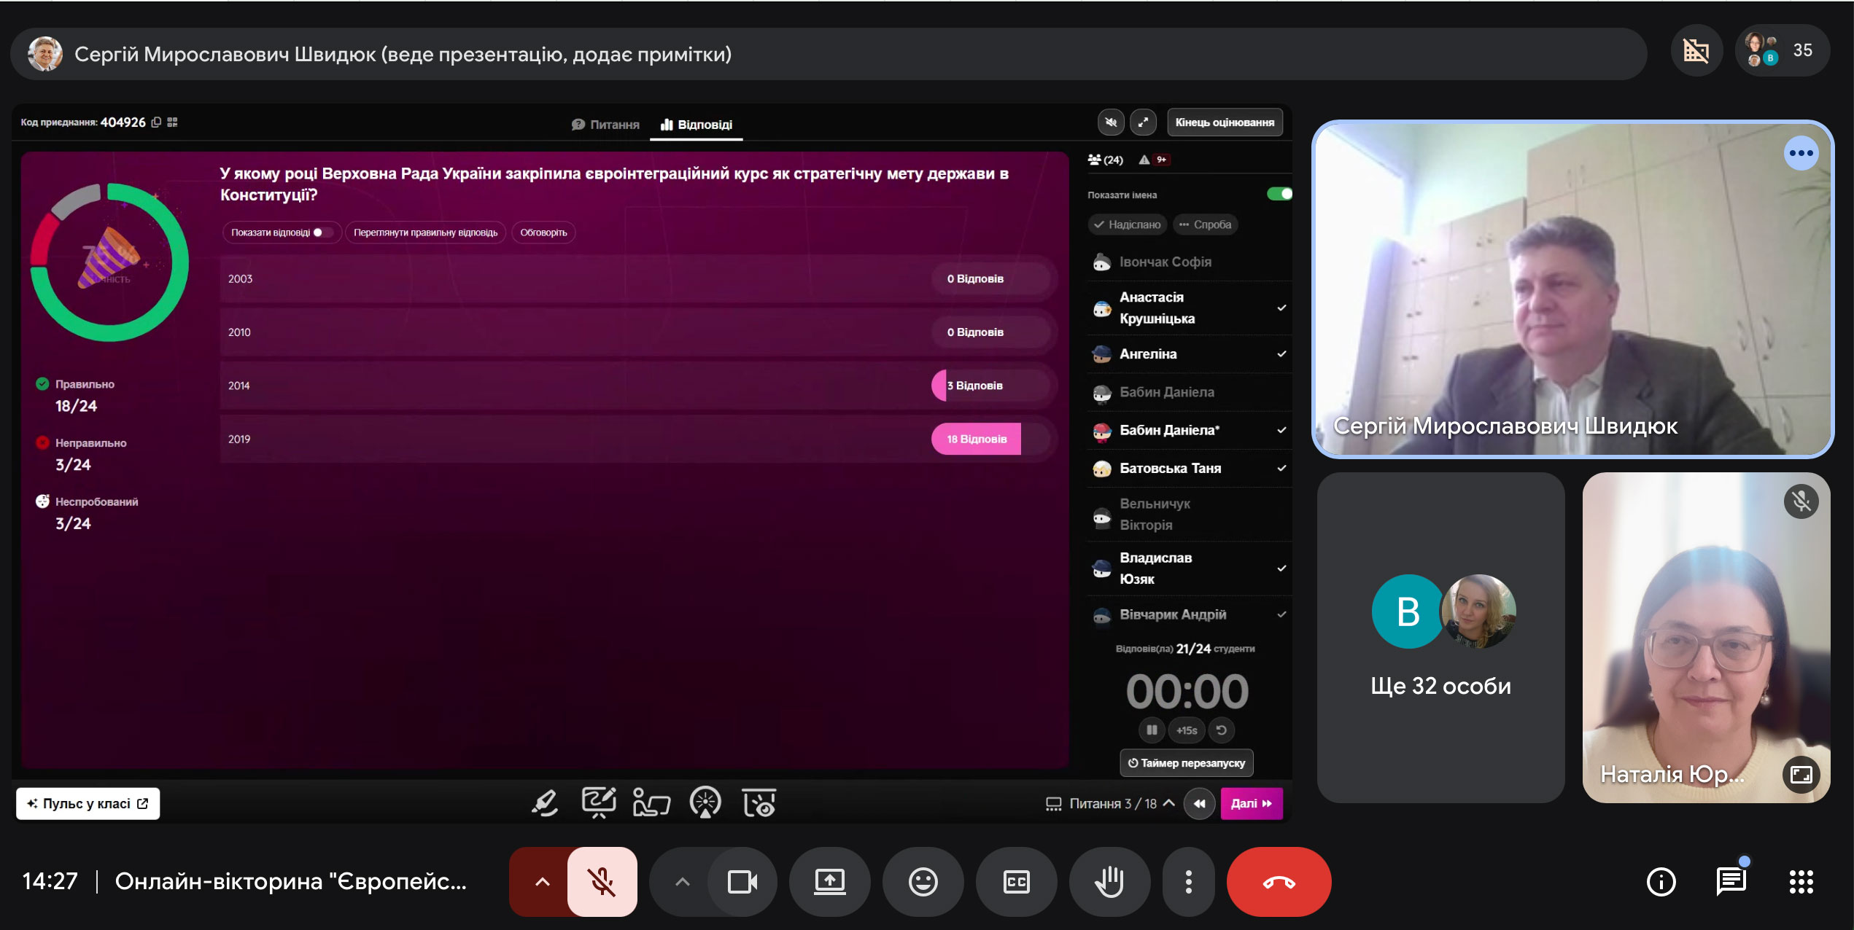
Task: Add 15 seconds to the timer
Action: coord(1187,730)
